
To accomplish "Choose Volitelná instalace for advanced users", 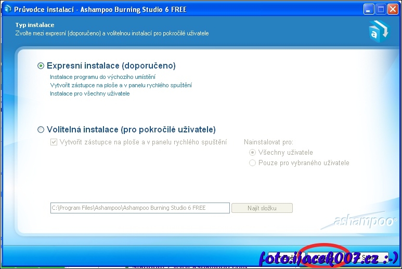I will (42, 130).
